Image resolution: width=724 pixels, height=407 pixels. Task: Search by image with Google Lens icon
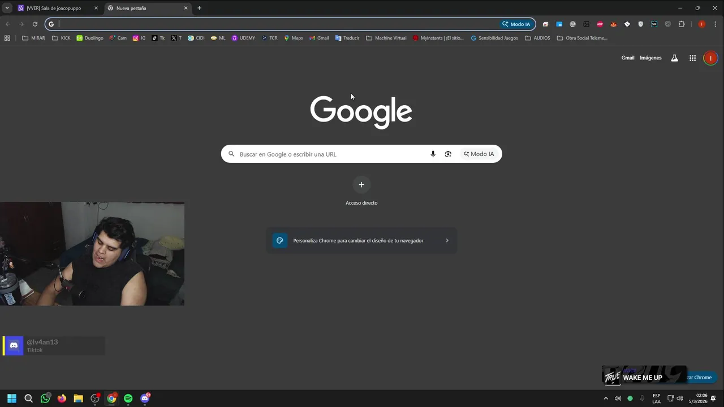[448, 154]
